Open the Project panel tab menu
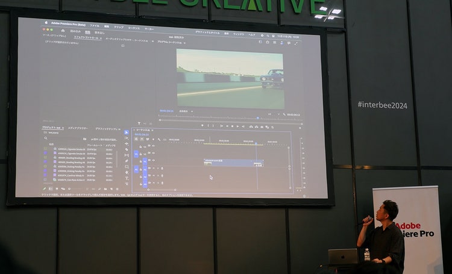The image size is (452, 274). click(x=63, y=128)
